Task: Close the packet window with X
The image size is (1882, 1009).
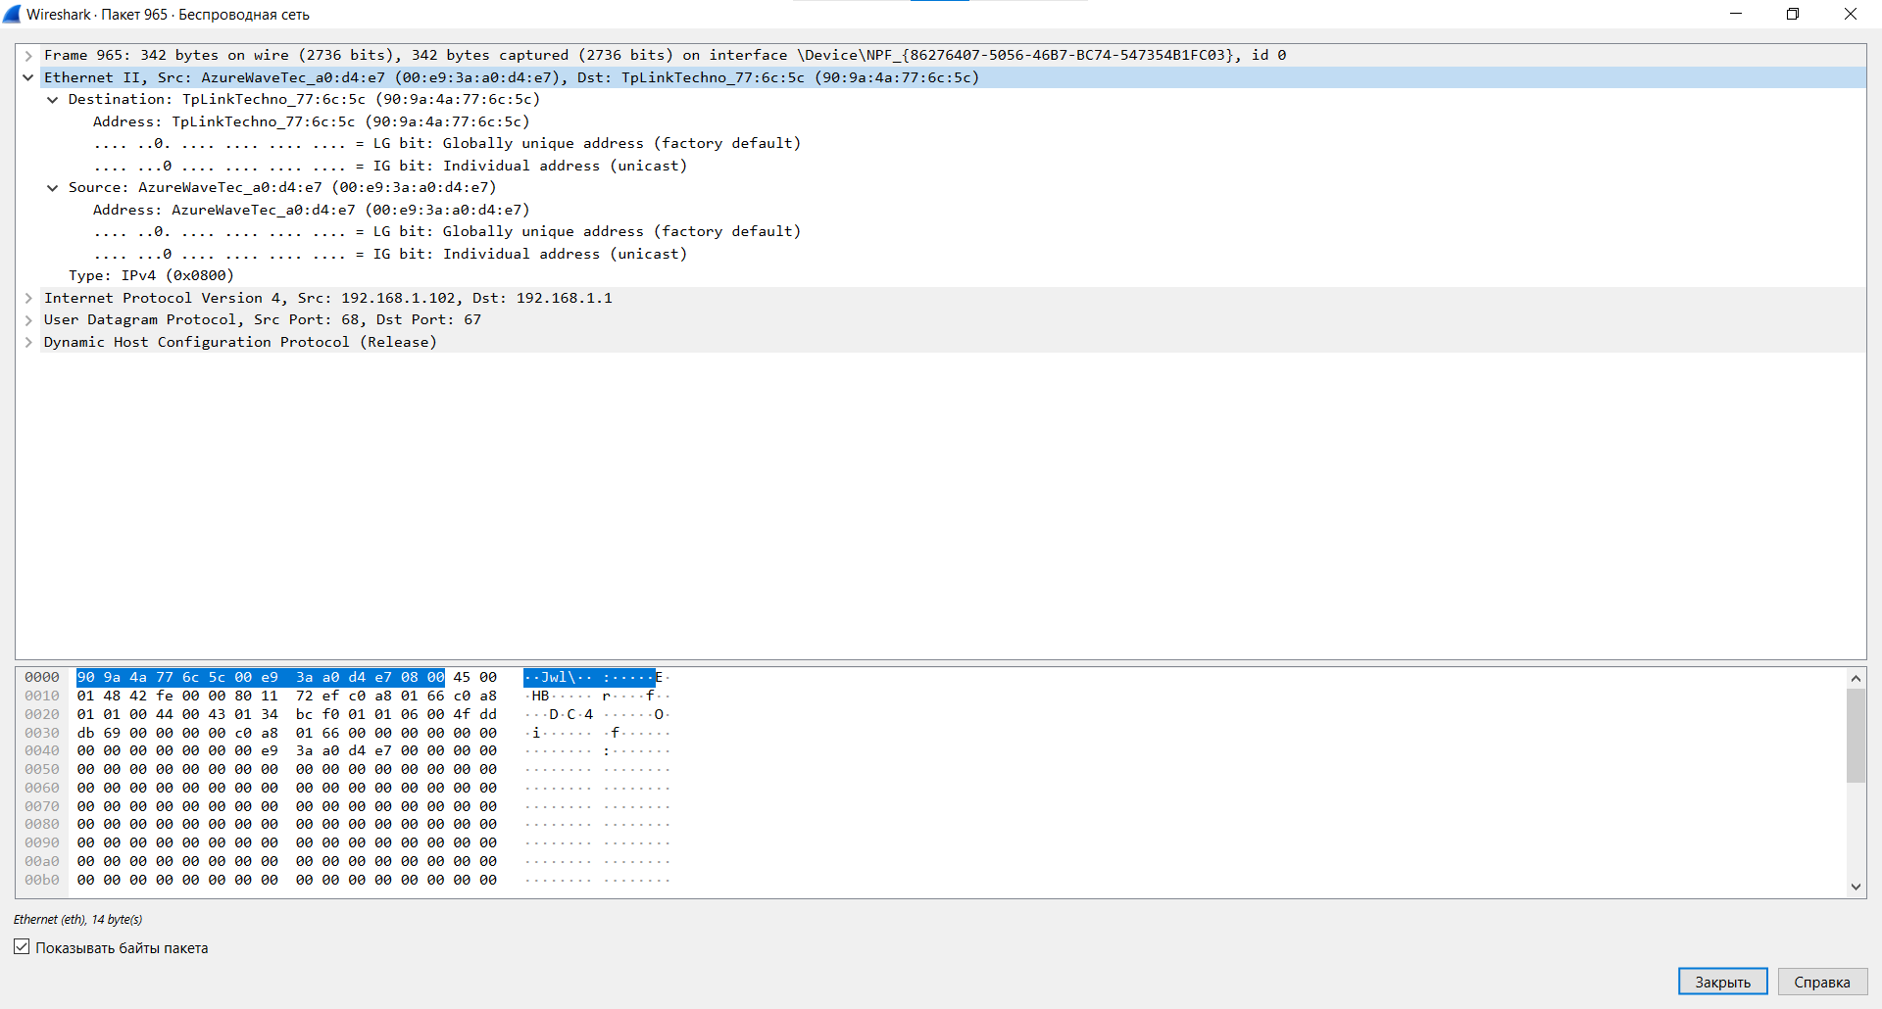Action: tap(1850, 14)
